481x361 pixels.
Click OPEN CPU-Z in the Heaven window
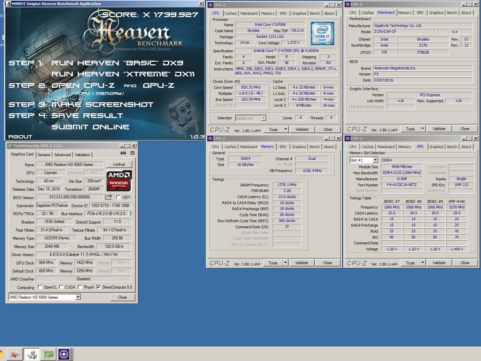(83, 85)
